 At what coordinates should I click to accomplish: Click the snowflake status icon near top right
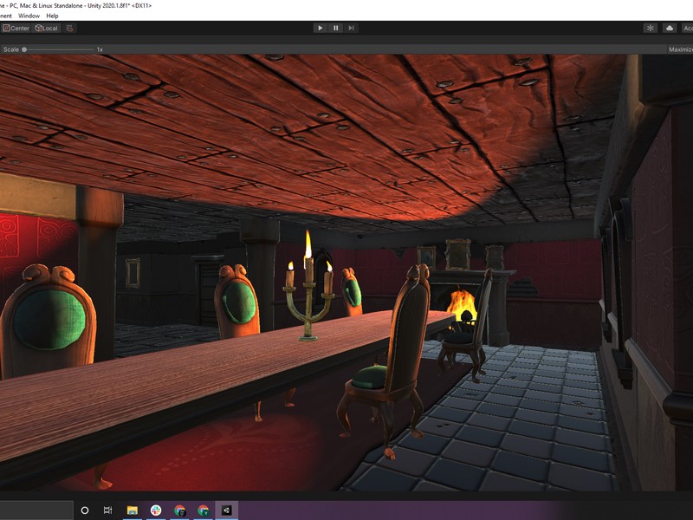[x=650, y=27]
